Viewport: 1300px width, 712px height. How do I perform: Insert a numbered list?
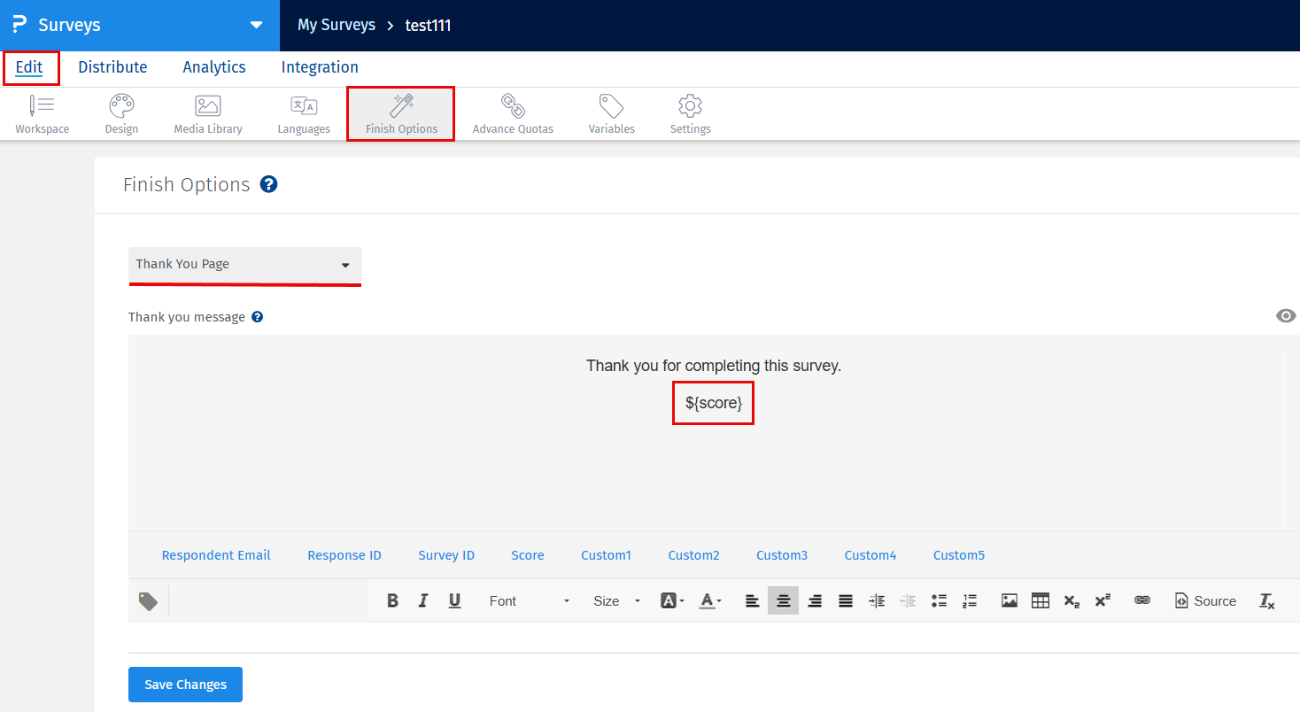point(971,600)
